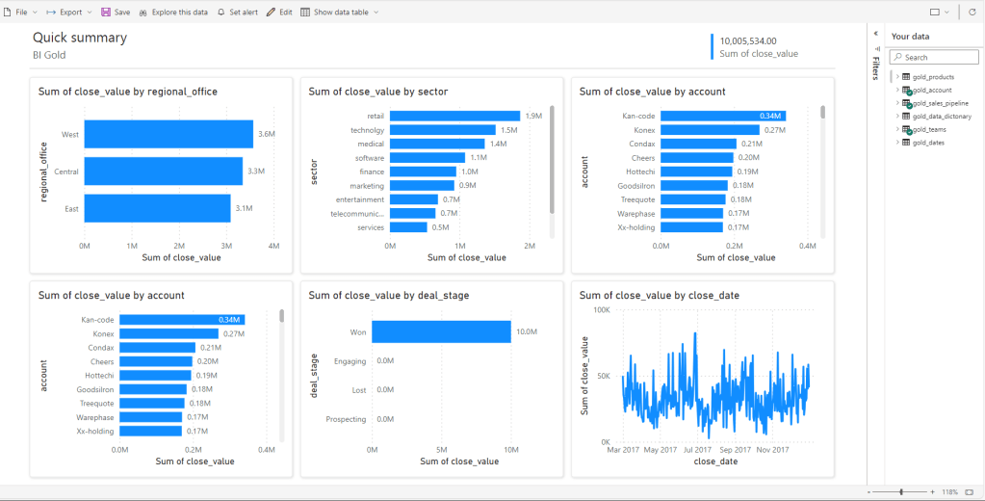Click the Set alert bell icon
The width and height of the screenshot is (985, 501).
221,13
